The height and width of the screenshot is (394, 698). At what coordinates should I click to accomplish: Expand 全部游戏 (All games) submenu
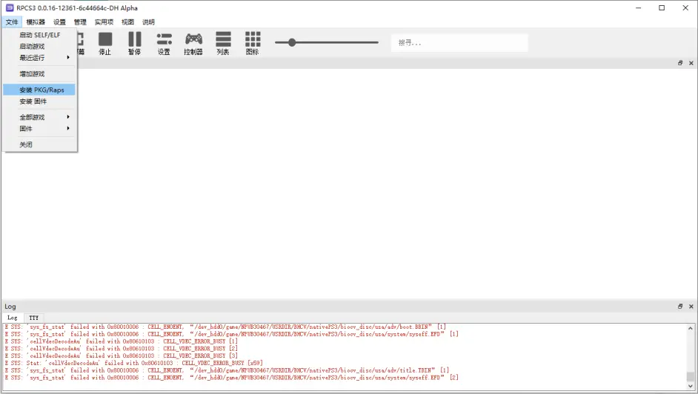point(39,118)
